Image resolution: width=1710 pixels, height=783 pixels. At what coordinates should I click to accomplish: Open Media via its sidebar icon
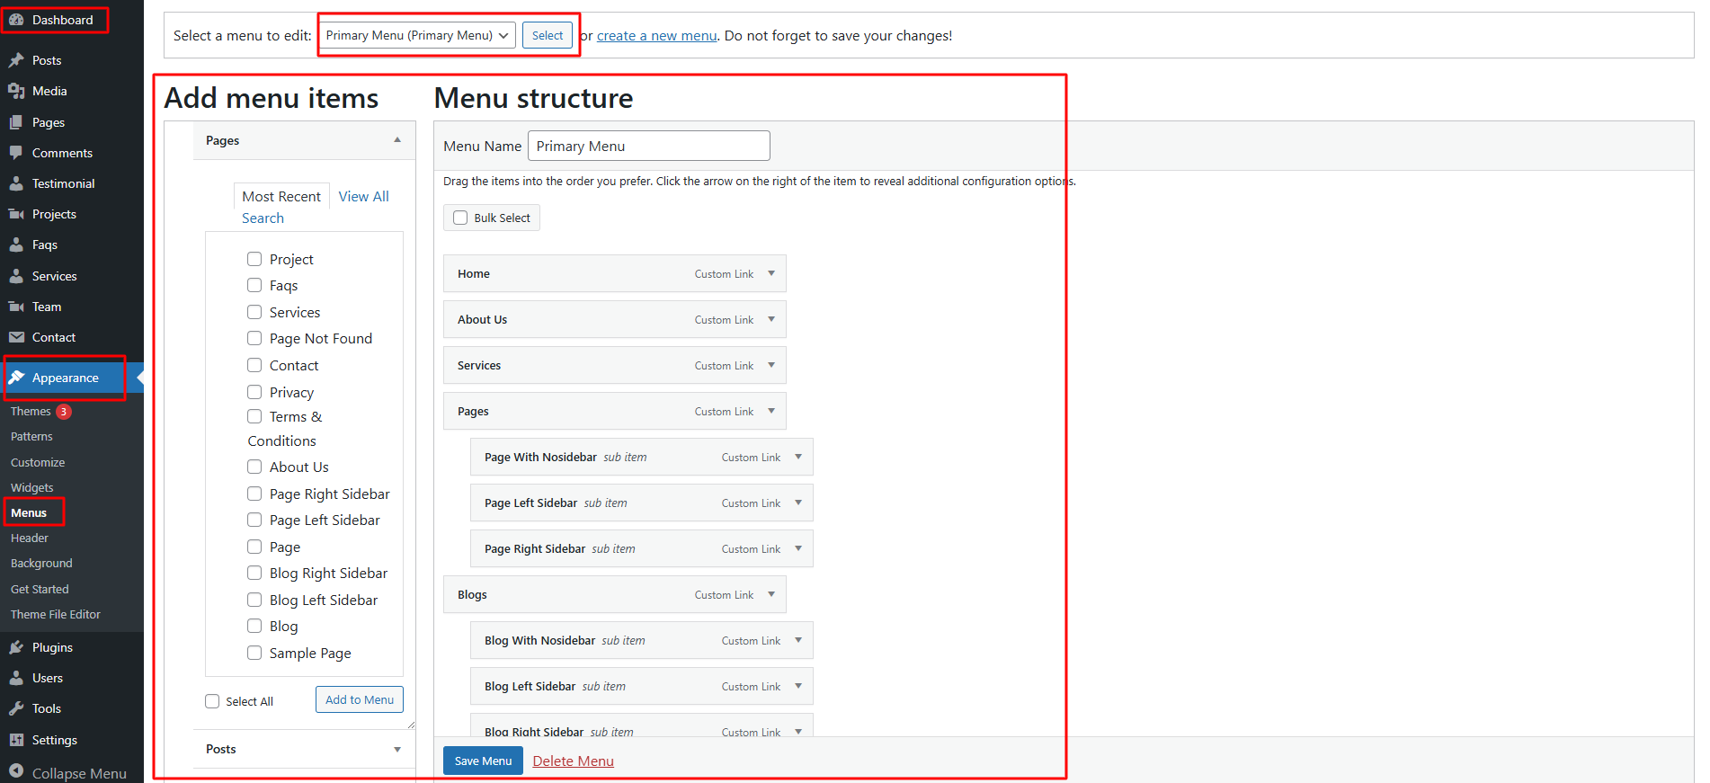click(16, 91)
